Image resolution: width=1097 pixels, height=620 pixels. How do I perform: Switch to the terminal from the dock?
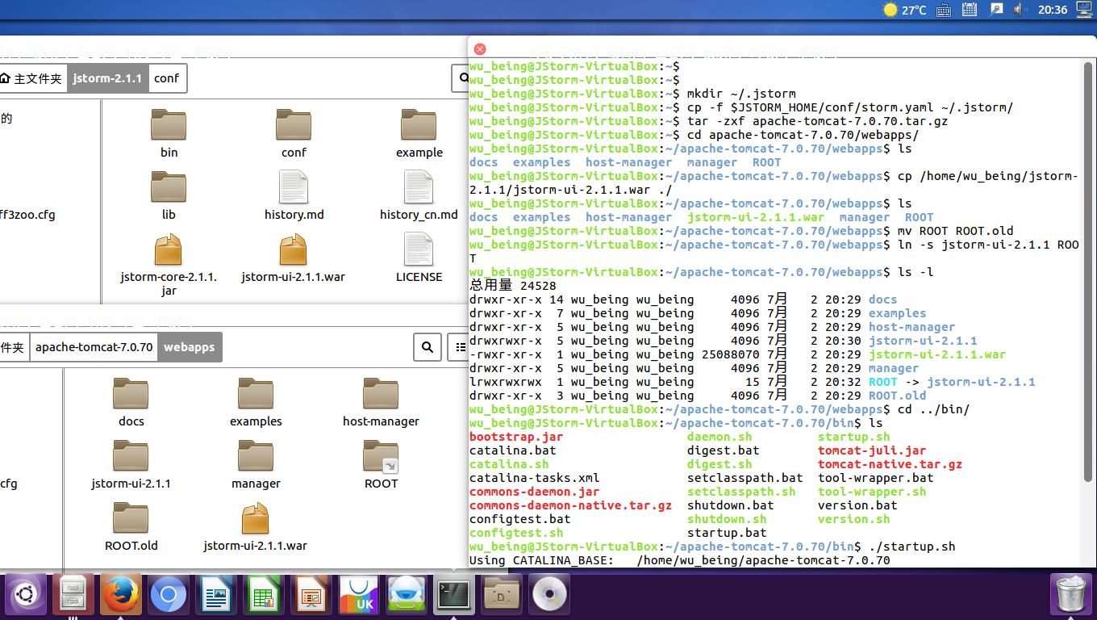(453, 596)
